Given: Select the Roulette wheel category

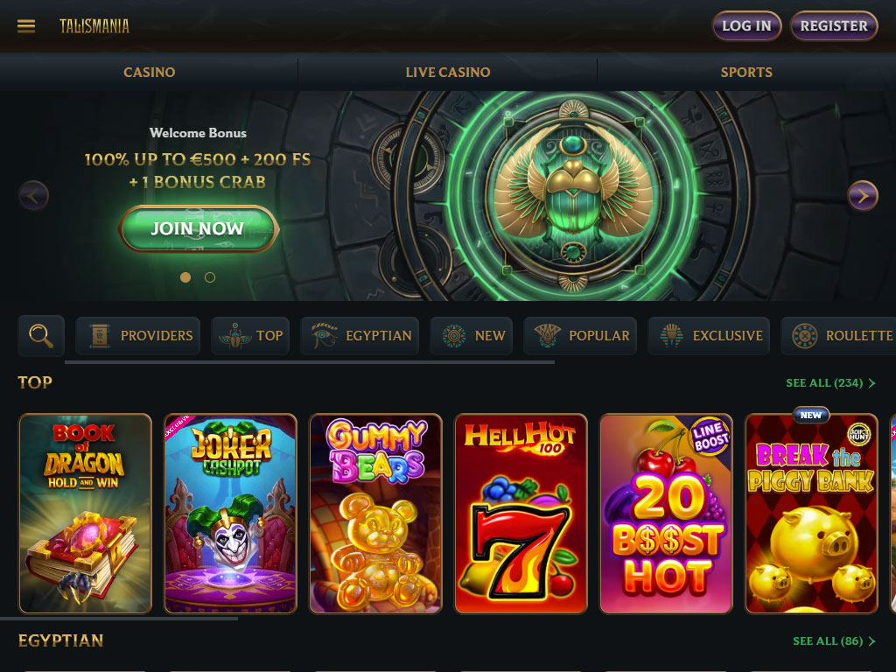Looking at the screenshot, I should point(839,335).
